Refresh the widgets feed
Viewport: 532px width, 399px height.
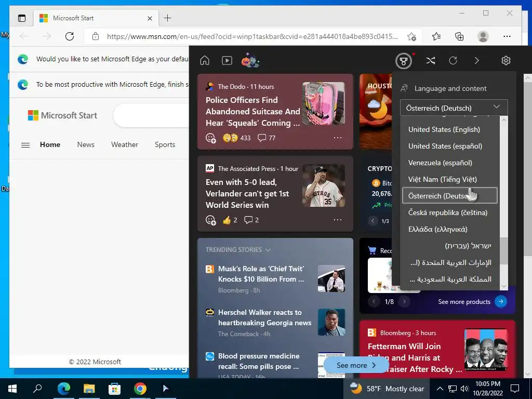click(453, 60)
